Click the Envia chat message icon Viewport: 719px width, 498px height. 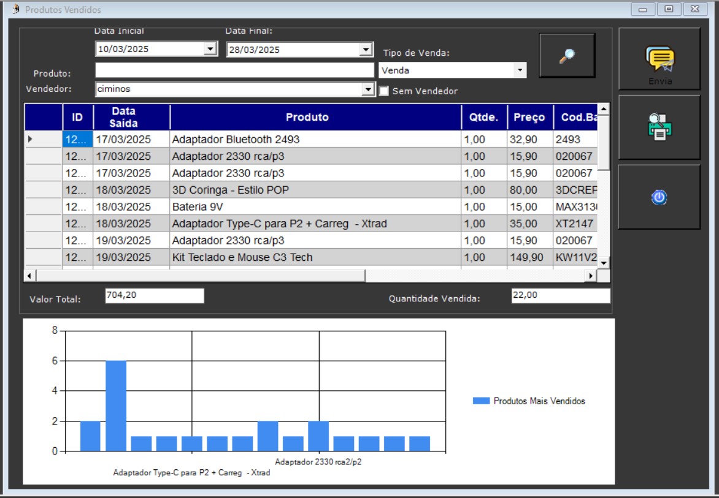pyautogui.click(x=659, y=59)
